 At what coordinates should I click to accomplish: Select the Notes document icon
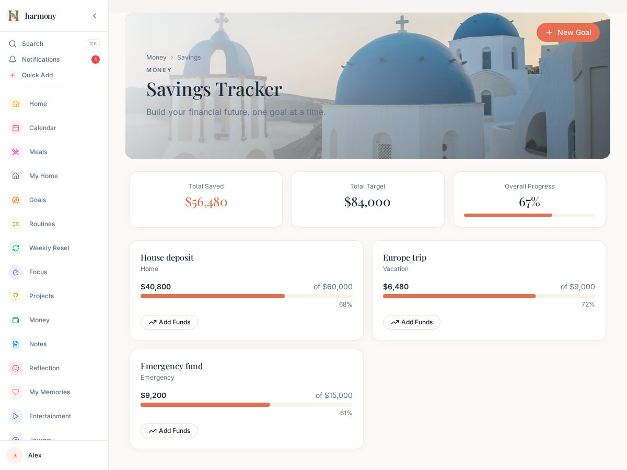16,344
